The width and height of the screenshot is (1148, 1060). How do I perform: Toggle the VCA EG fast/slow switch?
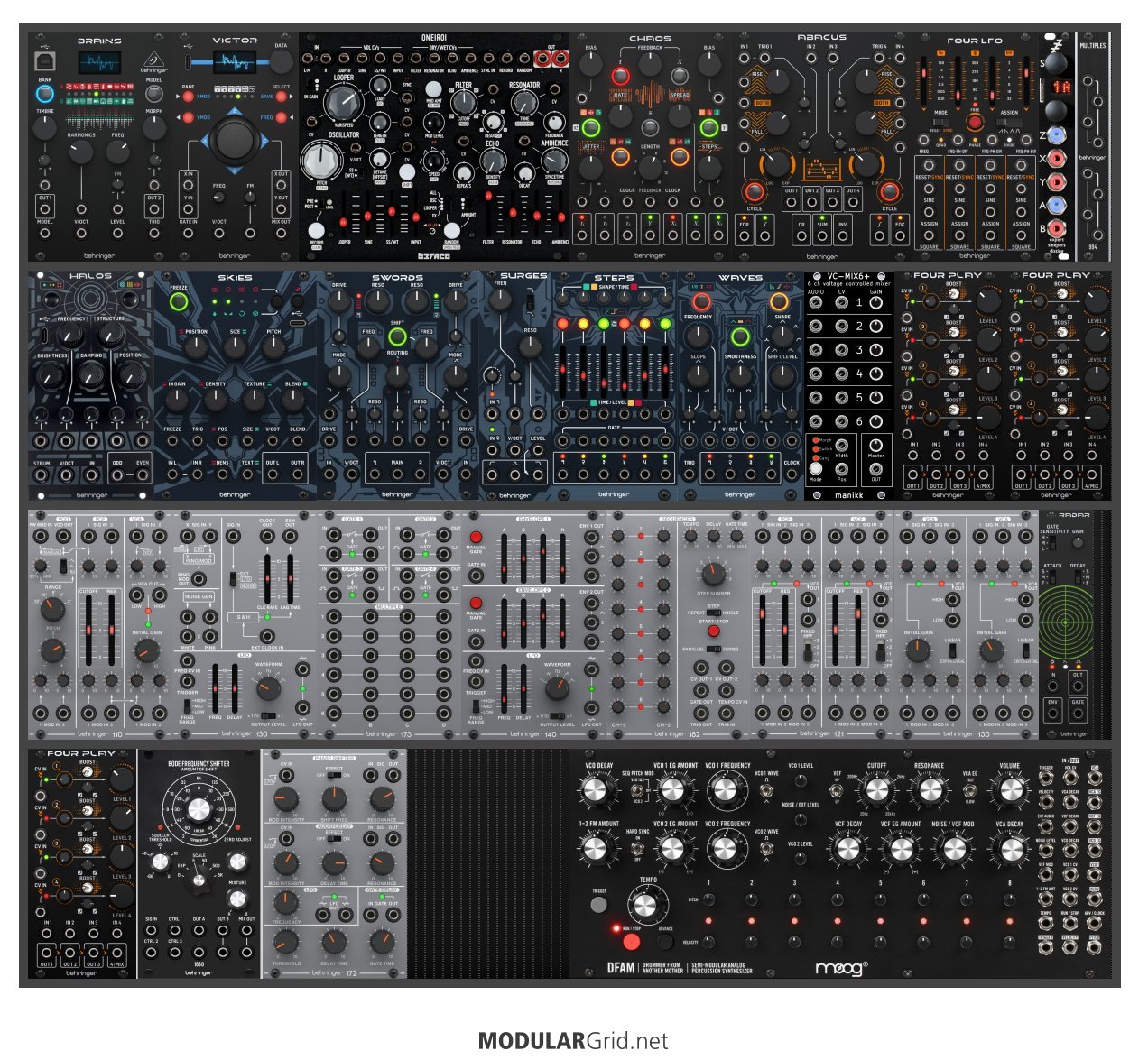pos(969,791)
